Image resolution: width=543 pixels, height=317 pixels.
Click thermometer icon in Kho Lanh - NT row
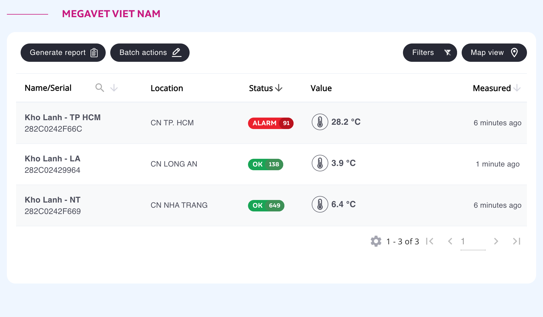[x=320, y=204]
